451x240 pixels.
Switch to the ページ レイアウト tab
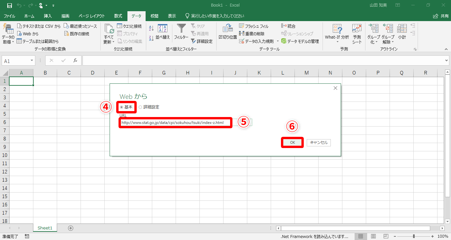coord(92,16)
